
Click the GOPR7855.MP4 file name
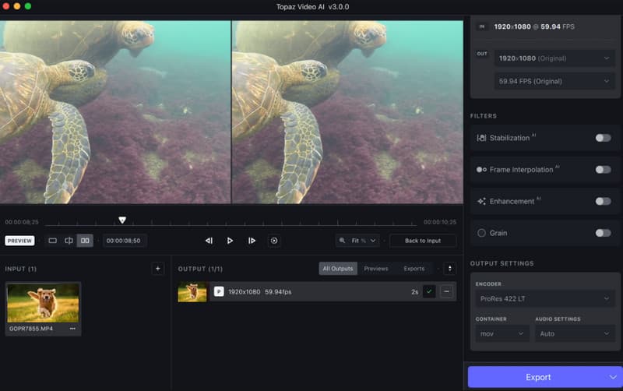tap(31, 329)
